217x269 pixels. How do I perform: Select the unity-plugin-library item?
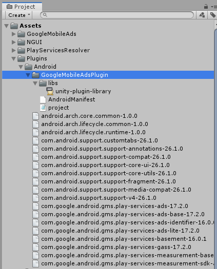[83, 91]
